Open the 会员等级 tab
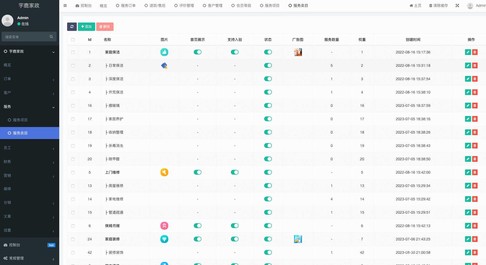This screenshot has height=265, width=486. point(241,5)
